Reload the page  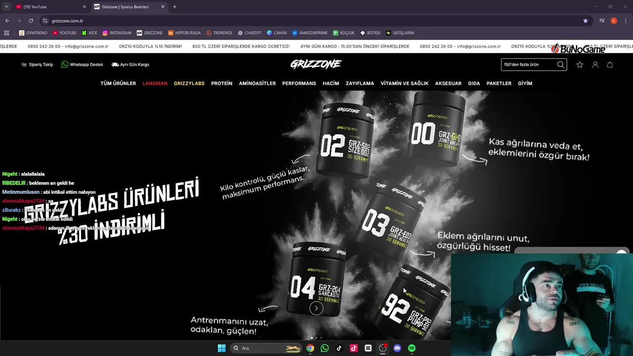[x=31, y=21]
